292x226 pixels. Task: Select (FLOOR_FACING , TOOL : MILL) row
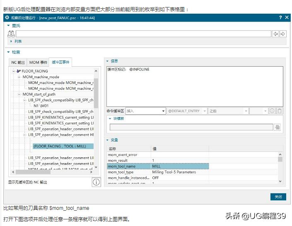coord(63,146)
